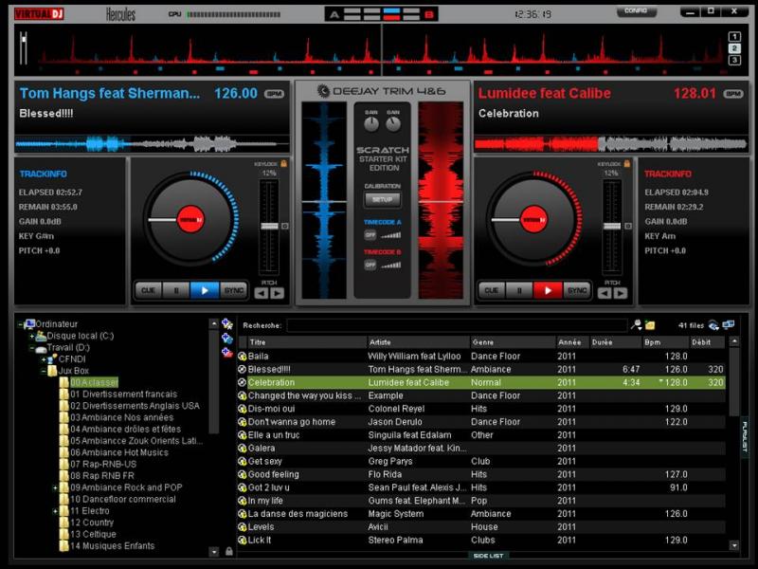Click the search options magnifier icon

(637, 325)
